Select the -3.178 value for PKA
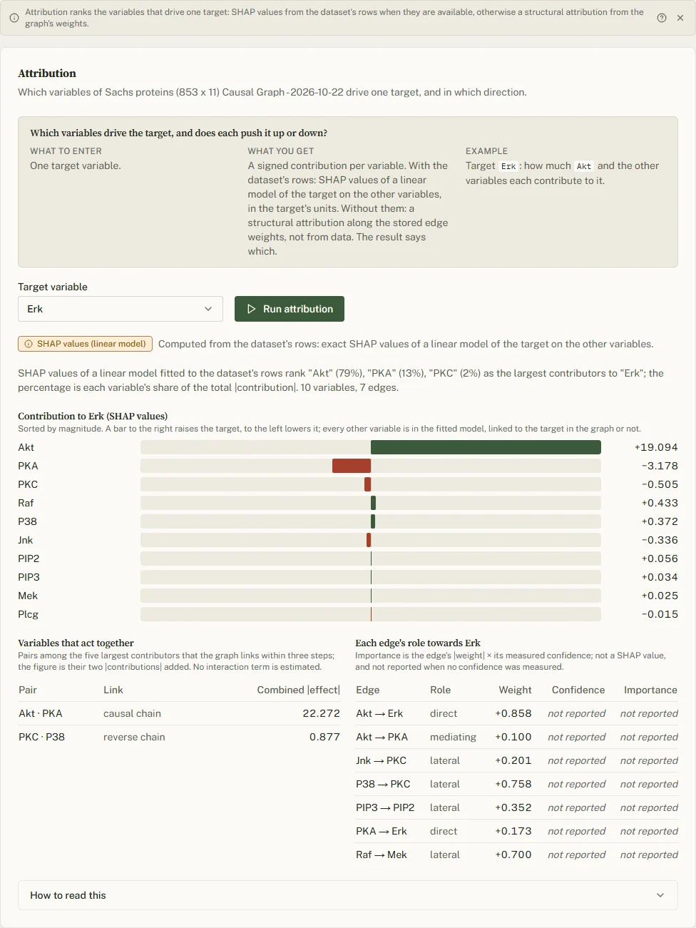The image size is (696, 928). [x=660, y=466]
